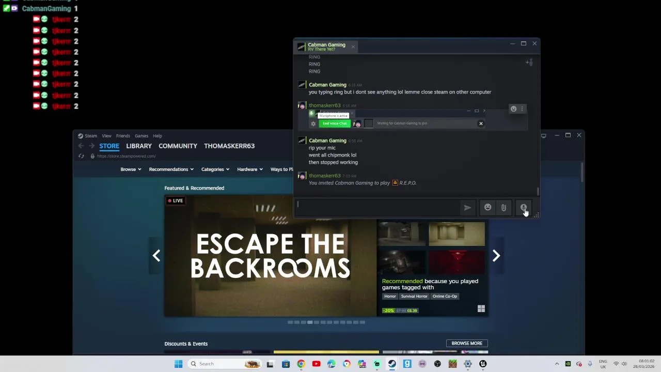Viewport: 661px width, 372px height.
Task: Expand the Hardware dropdown
Action: 250,169
